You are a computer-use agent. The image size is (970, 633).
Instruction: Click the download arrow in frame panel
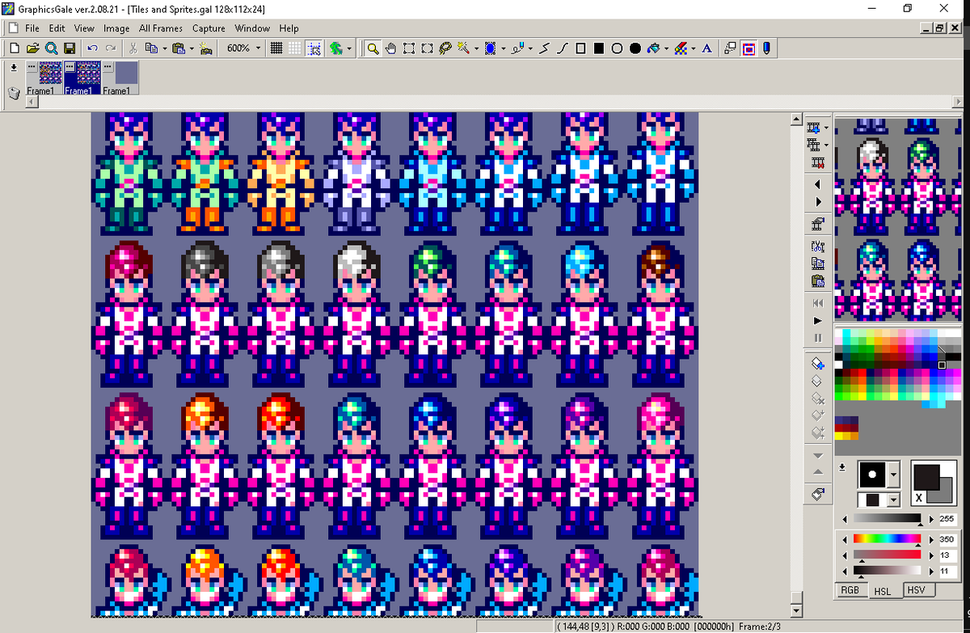click(14, 68)
